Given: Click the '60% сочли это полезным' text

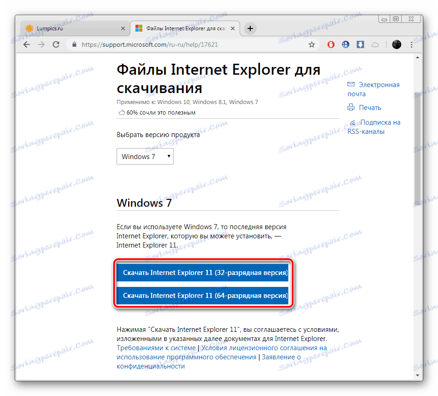Looking at the screenshot, I should (161, 113).
